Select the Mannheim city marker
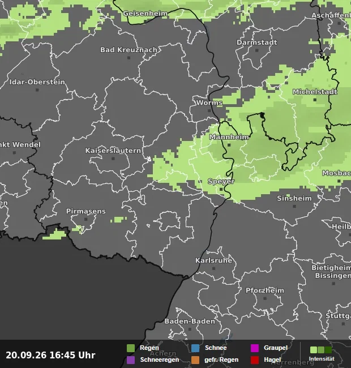The width and height of the screenshot is (351, 368). [x=229, y=145]
